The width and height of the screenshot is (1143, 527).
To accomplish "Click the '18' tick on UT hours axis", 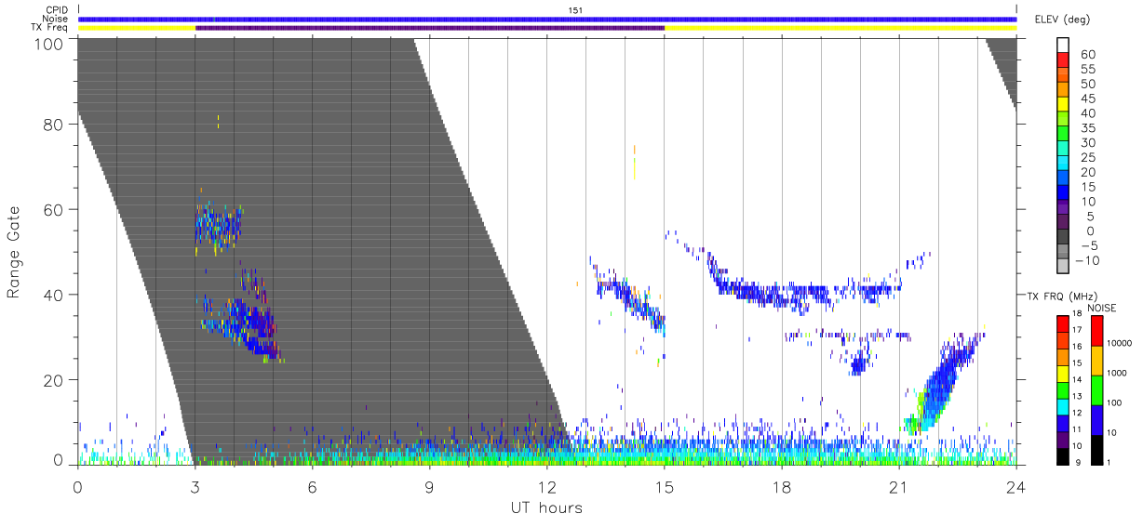I will [x=782, y=486].
